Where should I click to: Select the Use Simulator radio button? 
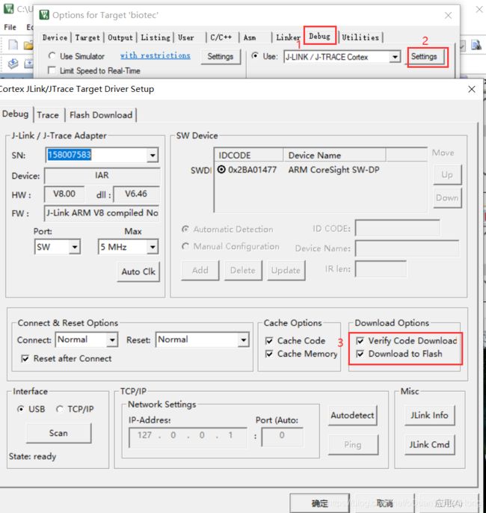pyautogui.click(x=52, y=56)
